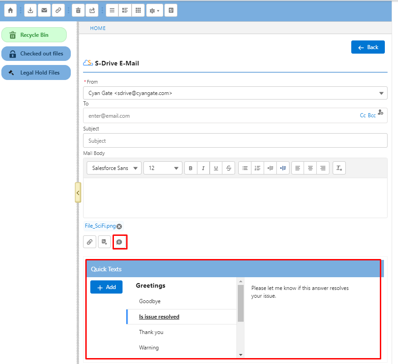Viewport: 398px width, 364px height.
Task: Expand the font size 12 dropdown
Action: pyautogui.click(x=162, y=168)
